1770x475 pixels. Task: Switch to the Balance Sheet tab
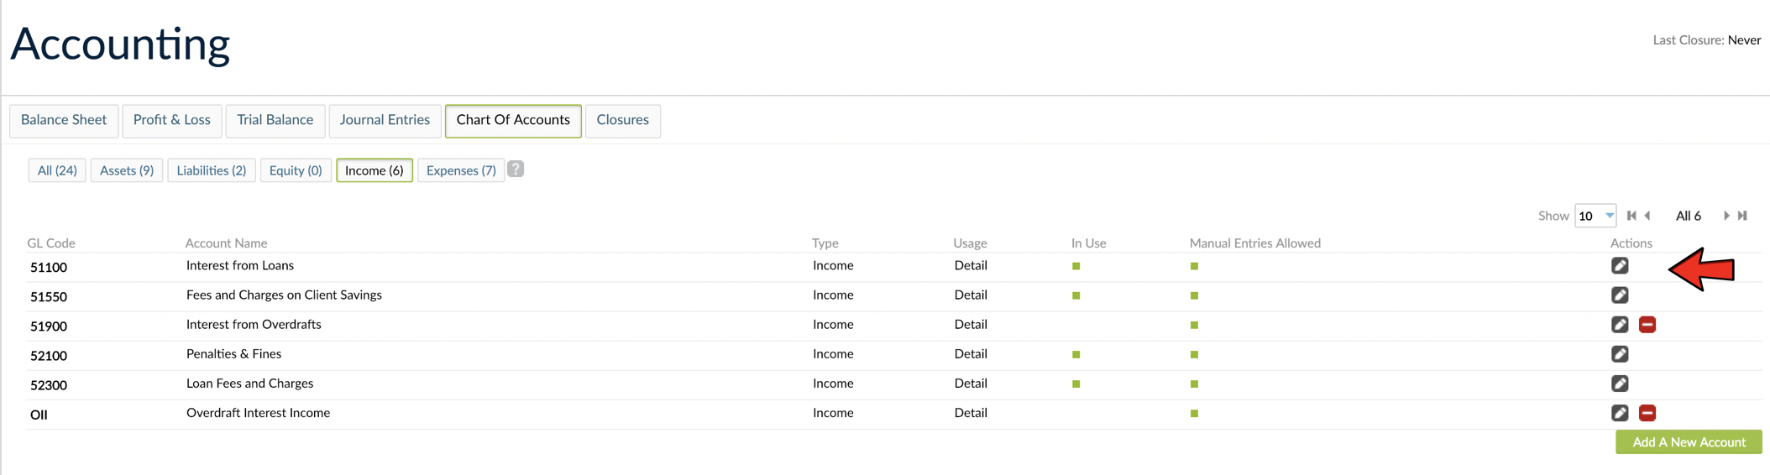64,120
